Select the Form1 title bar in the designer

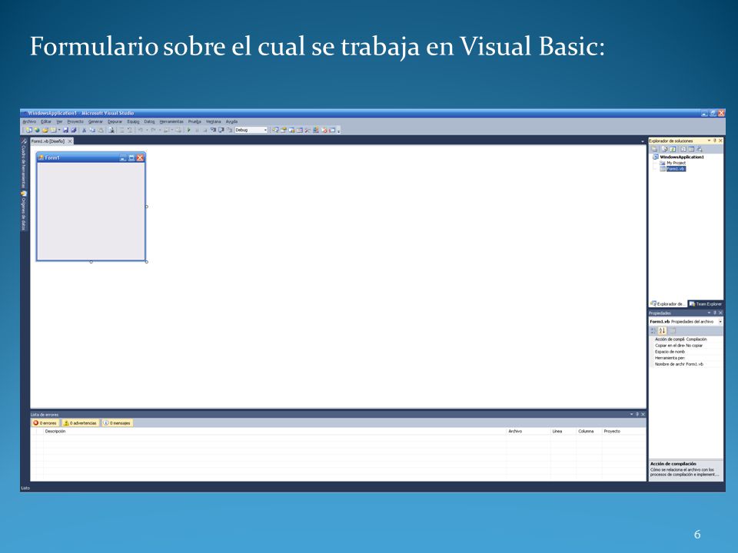[91, 157]
